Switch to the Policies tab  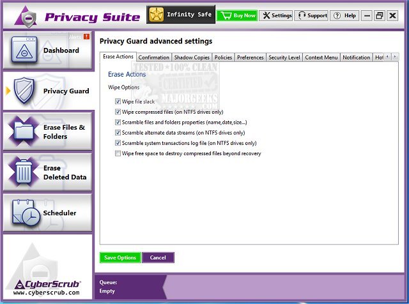coord(223,57)
